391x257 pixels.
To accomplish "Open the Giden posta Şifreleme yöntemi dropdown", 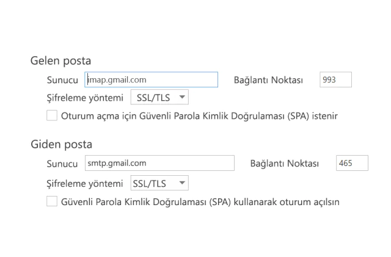I will click(x=159, y=183).
